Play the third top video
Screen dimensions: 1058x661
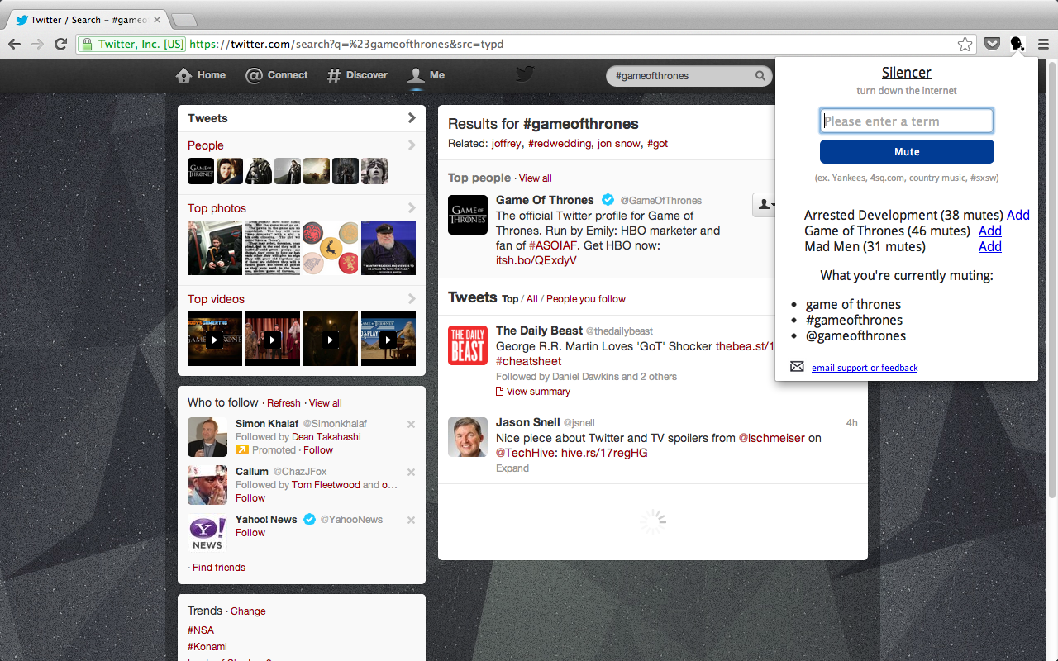pyautogui.click(x=331, y=339)
